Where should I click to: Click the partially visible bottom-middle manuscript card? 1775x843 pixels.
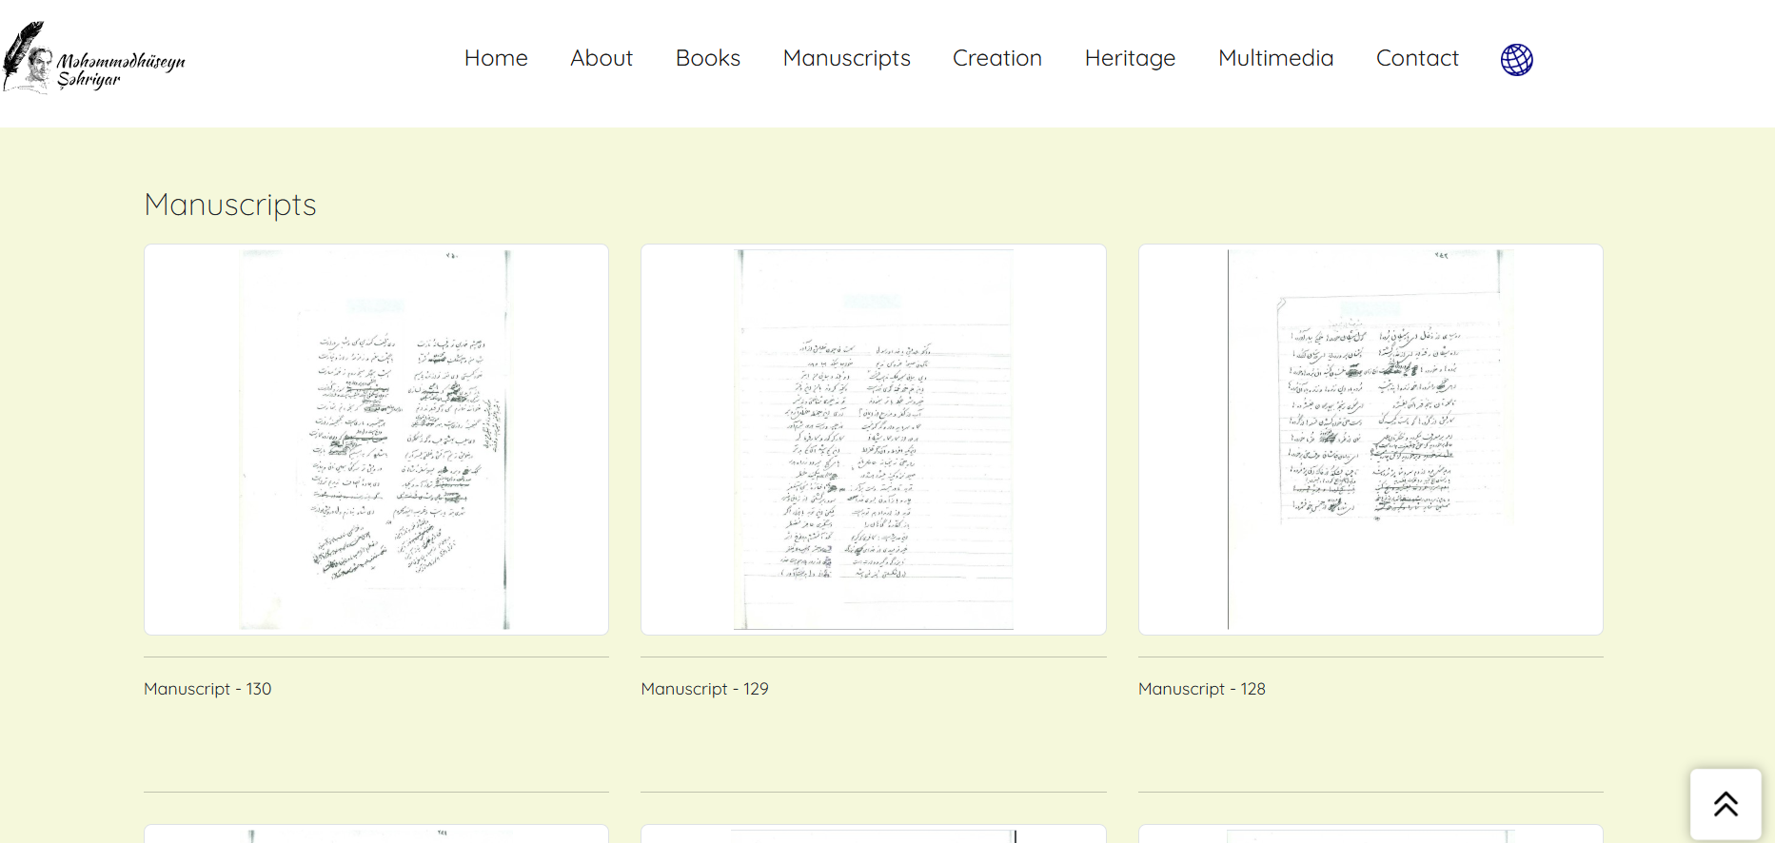(x=874, y=833)
